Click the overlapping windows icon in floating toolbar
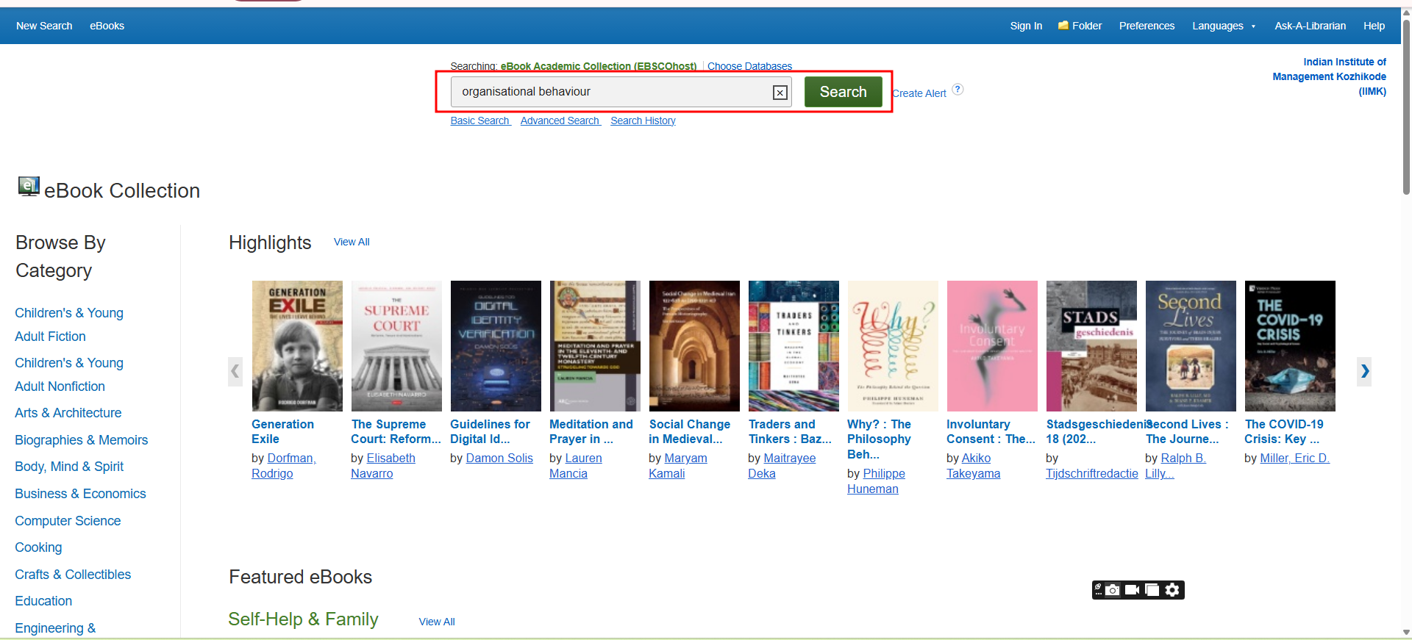Viewport: 1412px width, 640px height. (1152, 590)
